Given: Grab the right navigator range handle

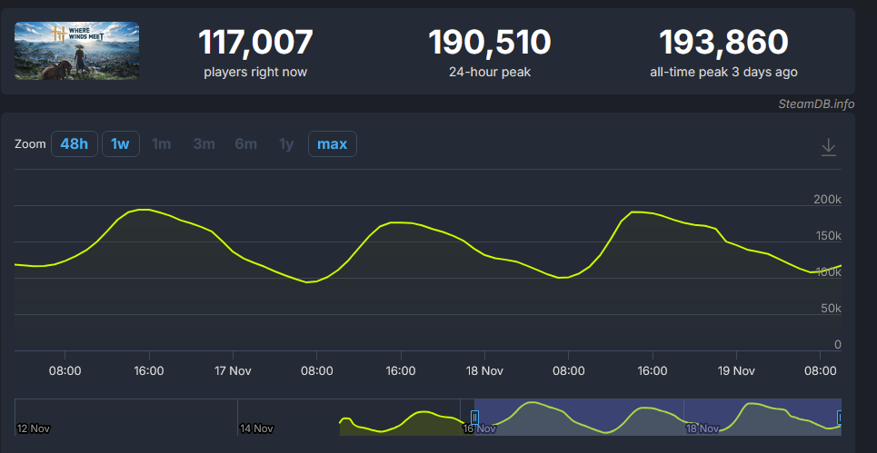Looking at the screenshot, I should coord(840,418).
